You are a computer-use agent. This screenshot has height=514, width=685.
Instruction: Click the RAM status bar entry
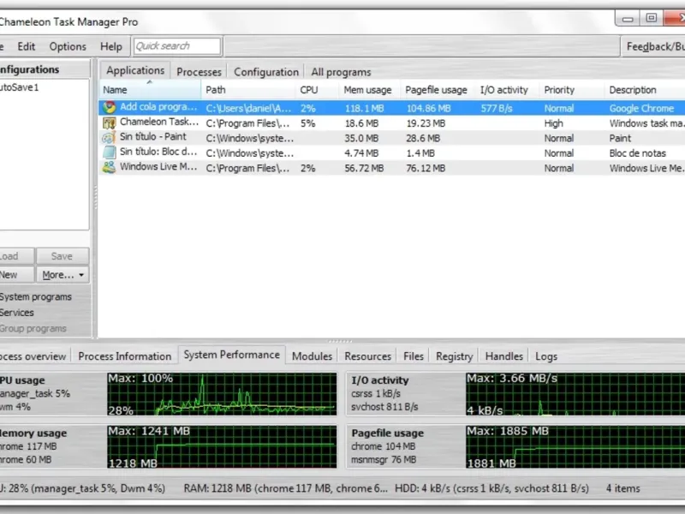point(285,488)
